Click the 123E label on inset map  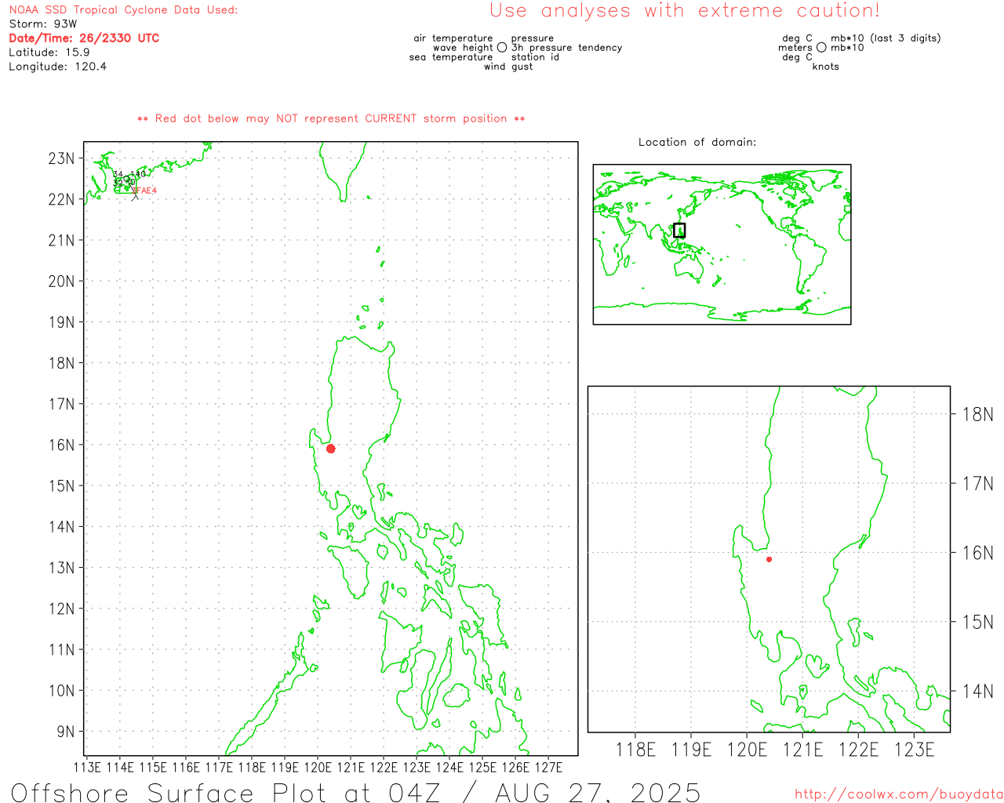pyautogui.click(x=915, y=750)
